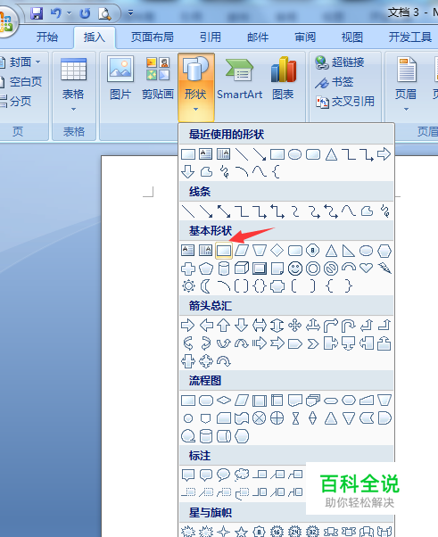Open the 审阅 review tab
438x537 pixels.
(x=305, y=37)
